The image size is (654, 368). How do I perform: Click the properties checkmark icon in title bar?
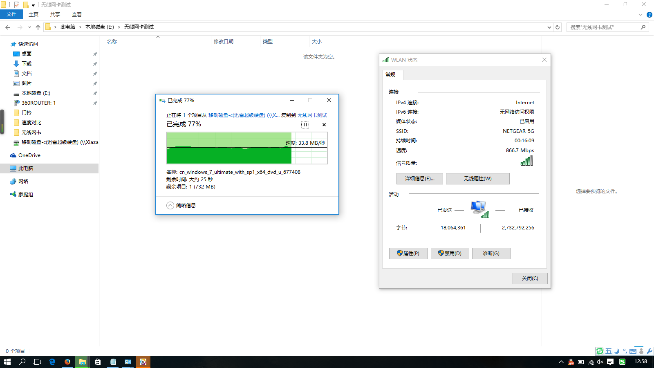point(17,5)
